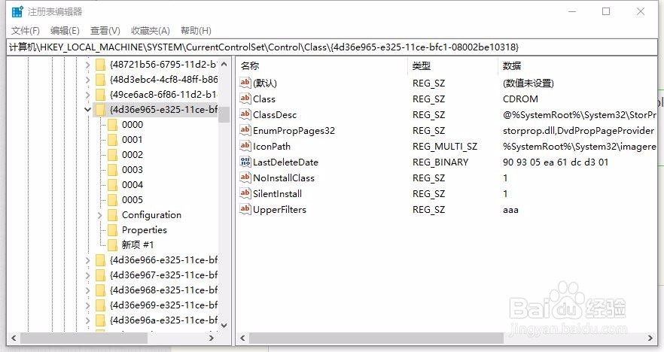The width and height of the screenshot is (664, 352).
Task: Select the '90 93 05 ea 61 dc d3 01' data
Action: tap(555, 162)
